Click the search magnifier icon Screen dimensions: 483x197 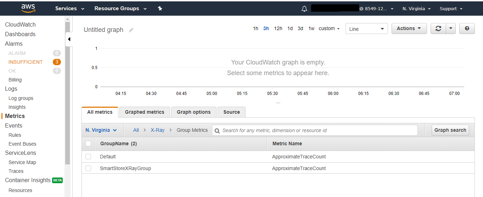click(218, 130)
